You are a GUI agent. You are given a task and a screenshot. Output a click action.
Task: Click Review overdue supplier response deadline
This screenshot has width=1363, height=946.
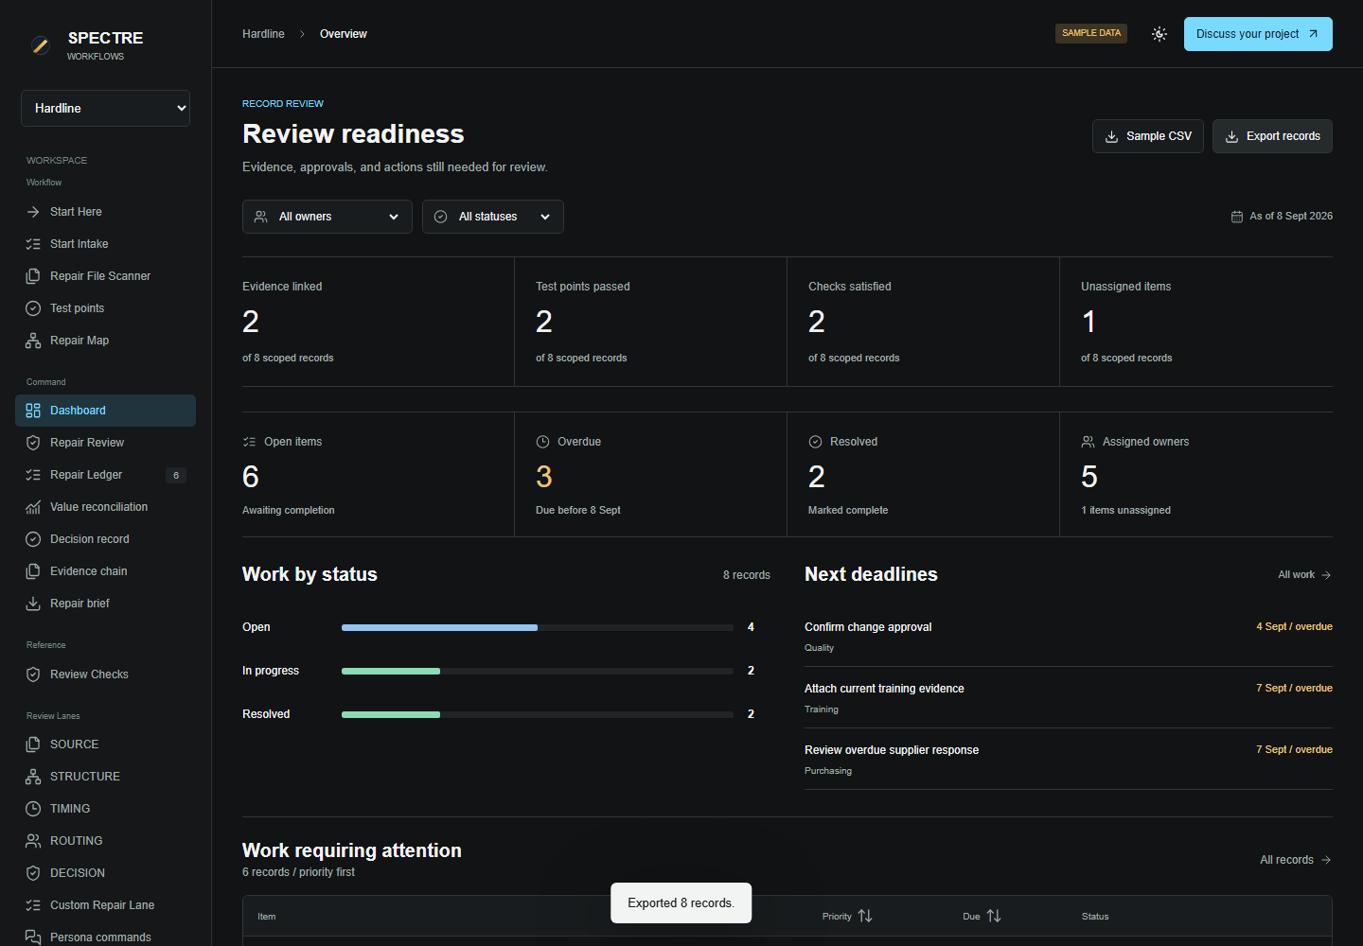(1069, 760)
